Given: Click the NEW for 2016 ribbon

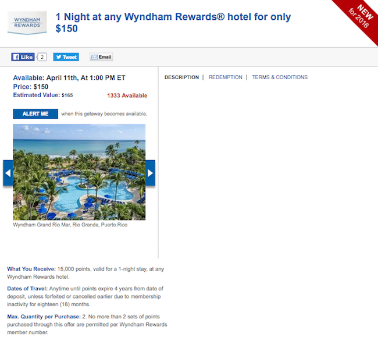Looking at the screenshot, I should 358,17.
